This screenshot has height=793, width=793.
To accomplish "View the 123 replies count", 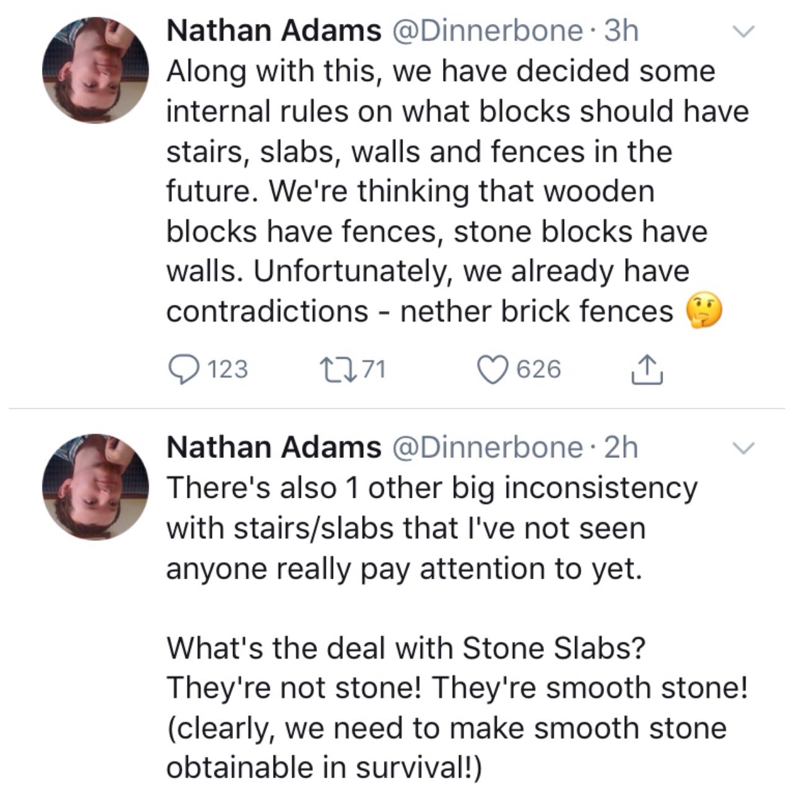I will pyautogui.click(x=227, y=370).
